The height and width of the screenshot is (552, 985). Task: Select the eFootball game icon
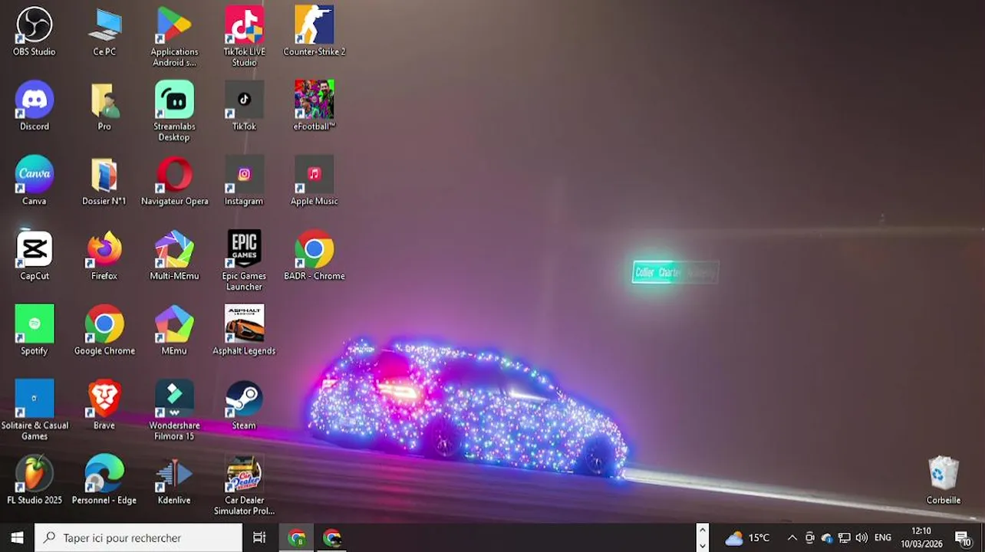315,106
